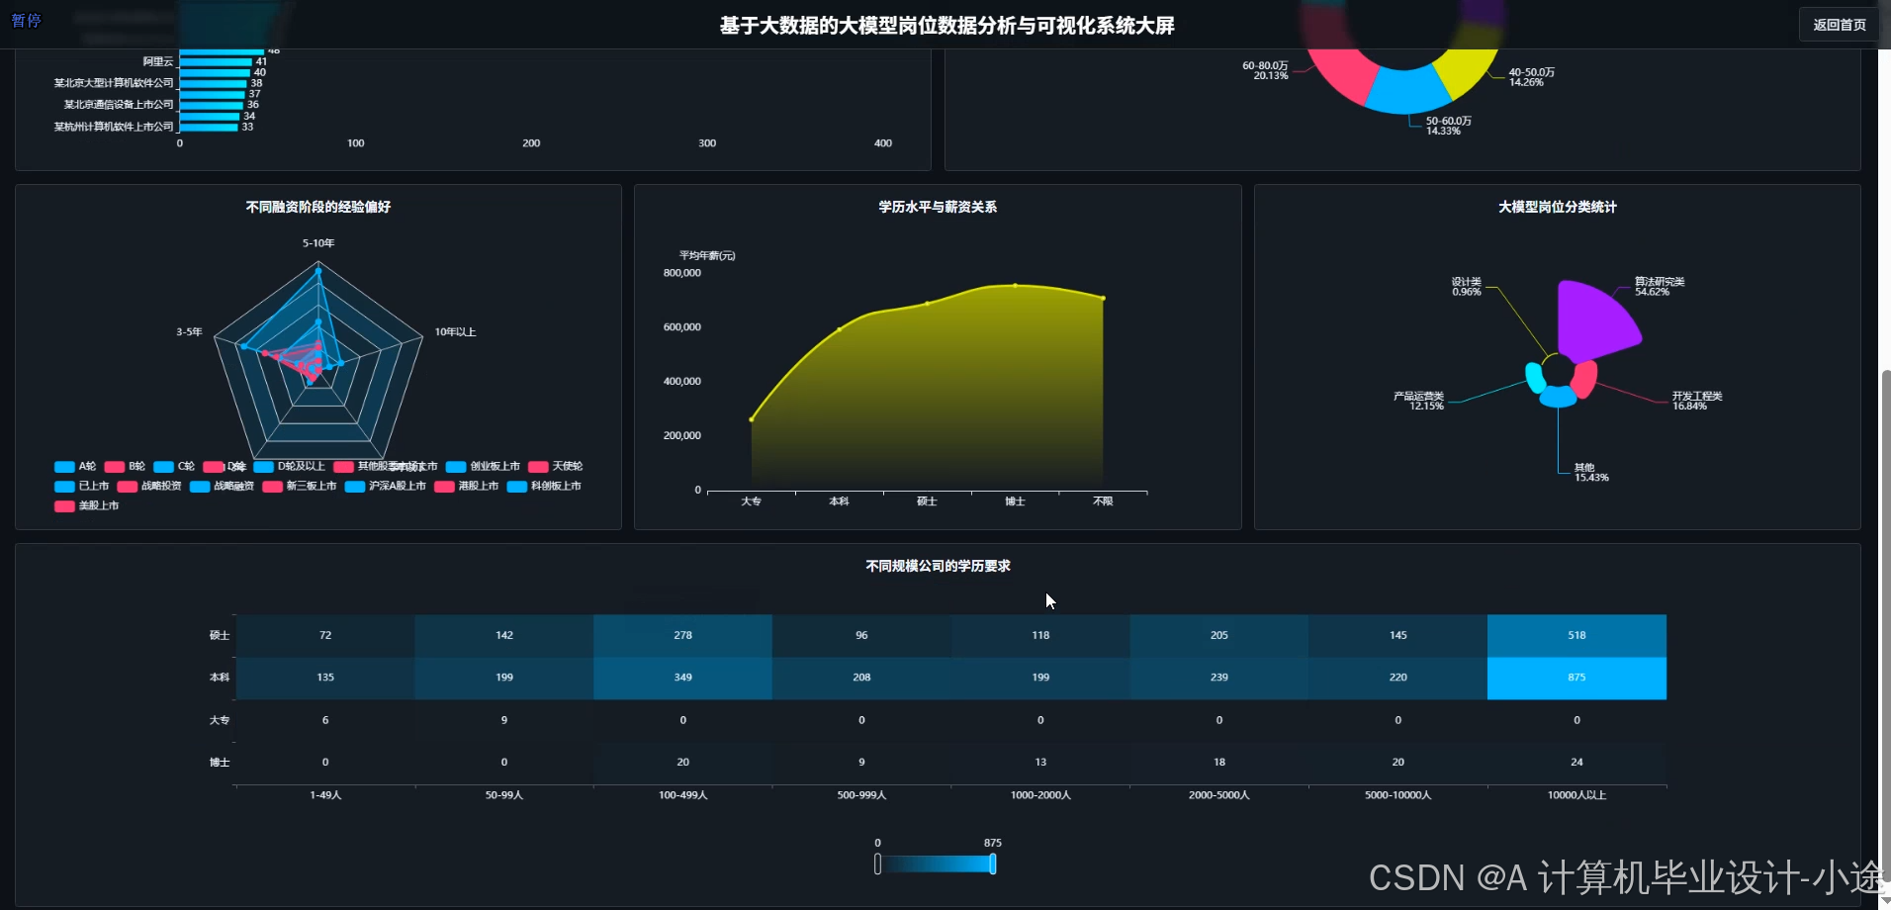Screen dimensions: 1891x910
Task: Click the 某杭州计算机软件上市公司 bar
Action: (209, 127)
